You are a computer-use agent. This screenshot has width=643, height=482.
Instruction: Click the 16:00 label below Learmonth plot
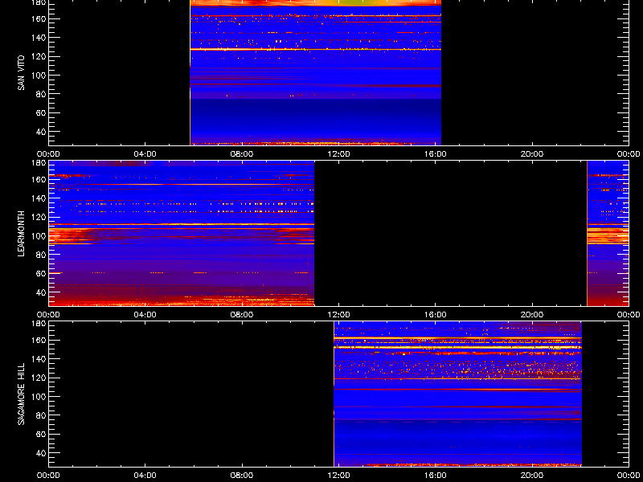(436, 315)
